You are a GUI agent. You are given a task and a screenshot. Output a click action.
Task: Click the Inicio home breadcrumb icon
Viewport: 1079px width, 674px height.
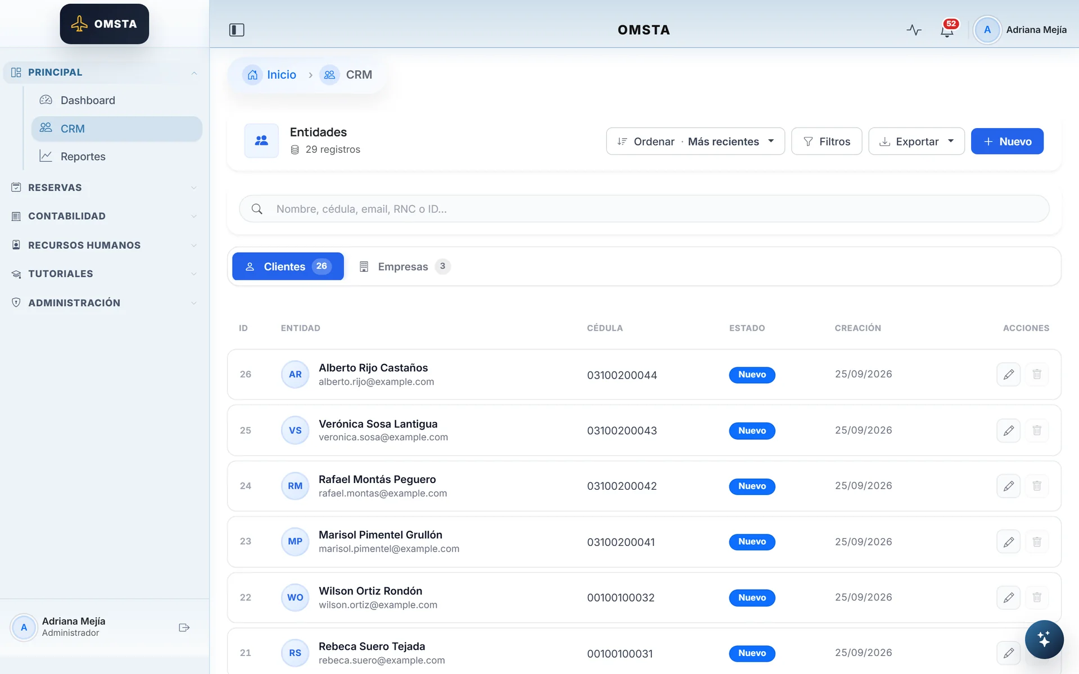point(252,75)
